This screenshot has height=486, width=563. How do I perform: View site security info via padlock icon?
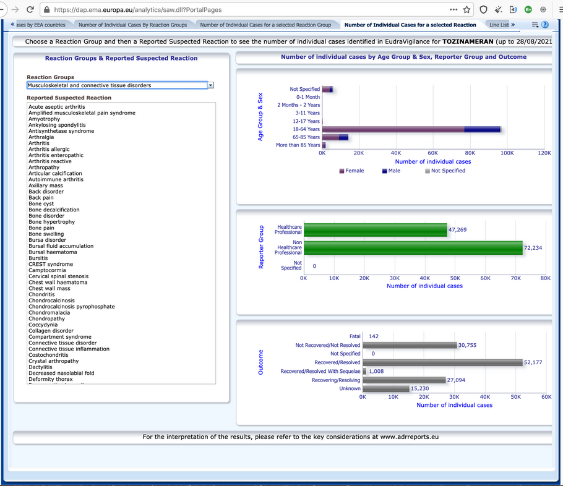pos(46,10)
